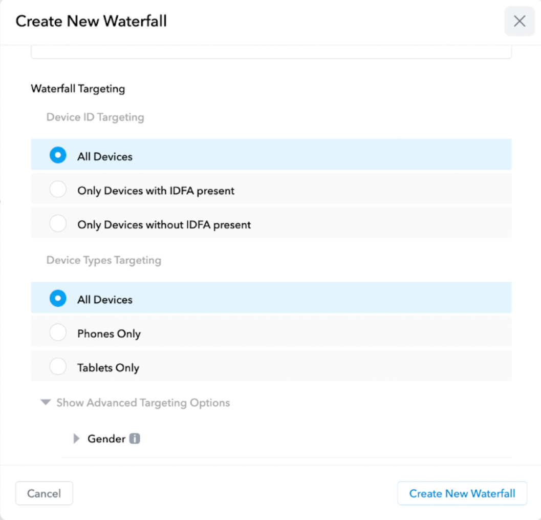Close the Create New Waterfall dialog
541x520 pixels.
pyautogui.click(x=520, y=21)
